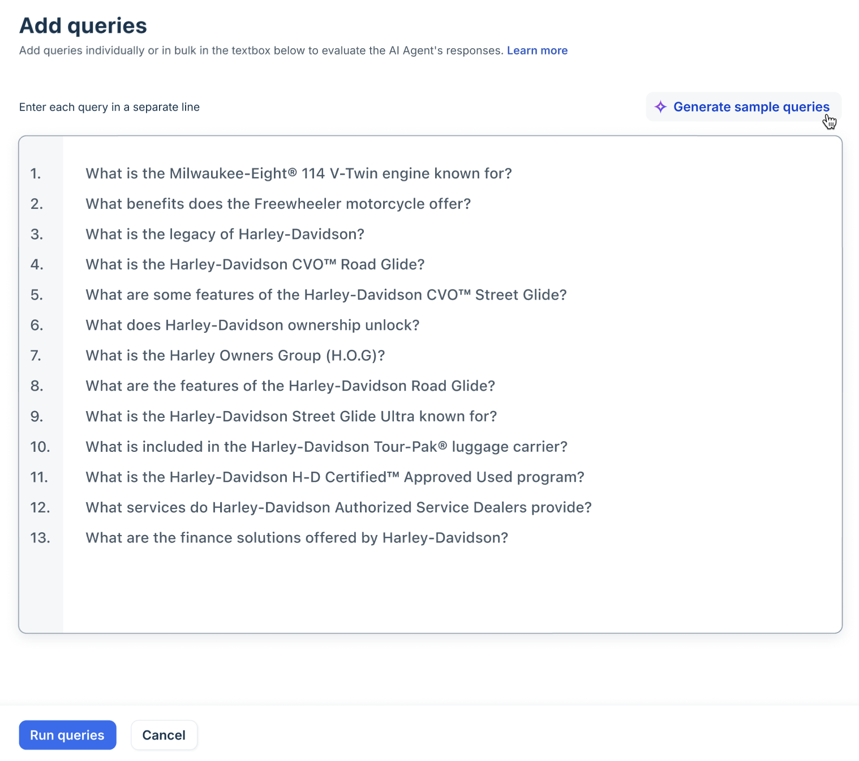This screenshot has width=859, height=761.
Task: Click 'What is the legacy of Harley-Davidson?'
Action: click(225, 234)
